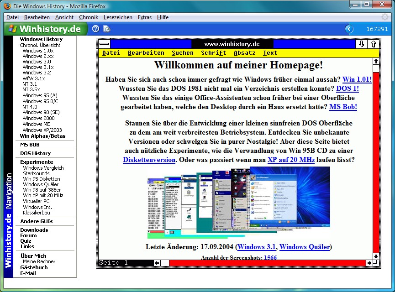Open the Suchen menu in the yellow bar

point(182,53)
